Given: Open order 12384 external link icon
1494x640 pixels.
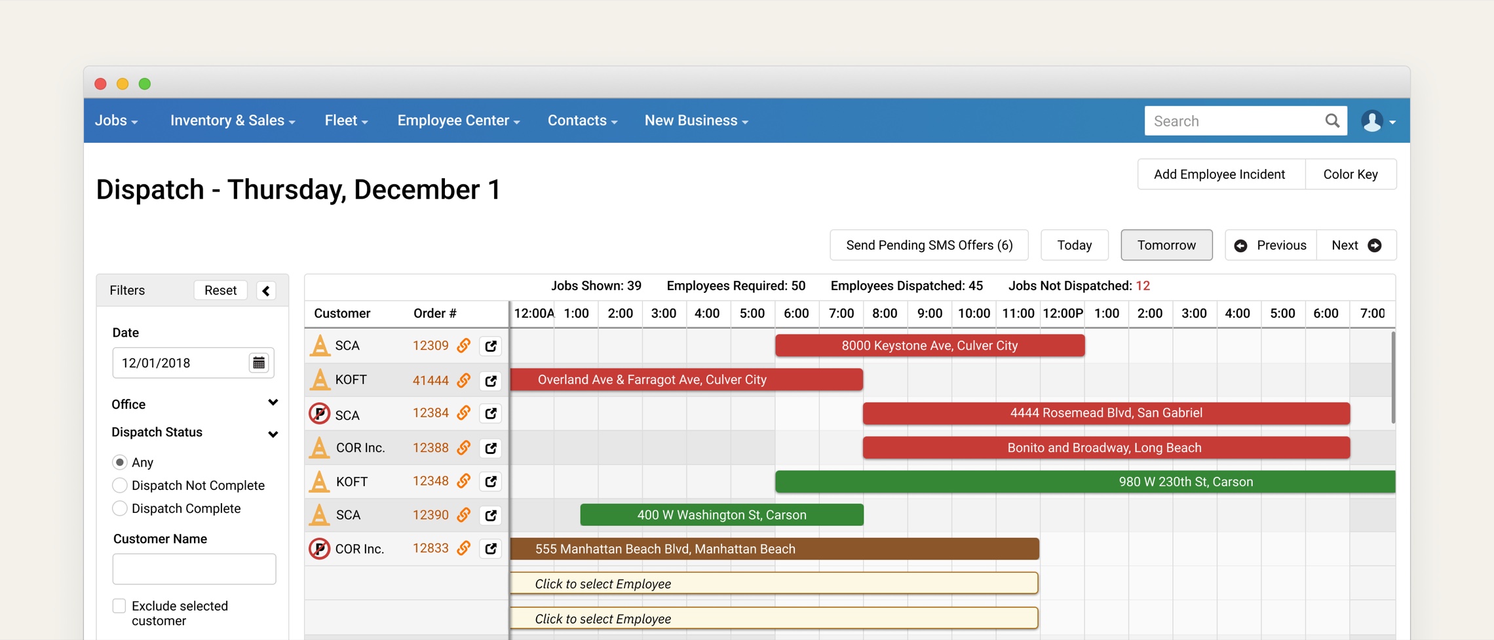Looking at the screenshot, I should click(491, 413).
